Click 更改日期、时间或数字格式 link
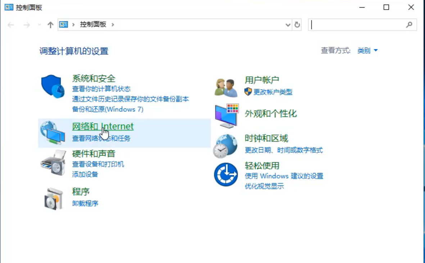 pyautogui.click(x=284, y=150)
